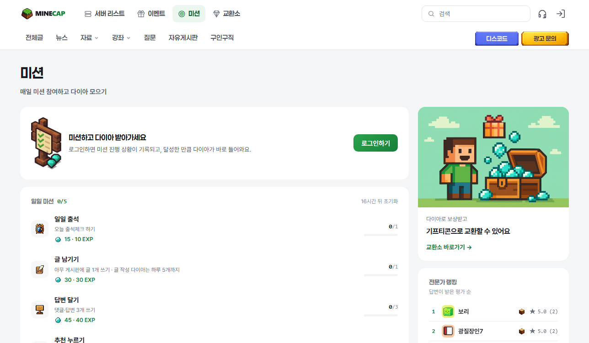Click the login arrow icon

click(x=561, y=14)
